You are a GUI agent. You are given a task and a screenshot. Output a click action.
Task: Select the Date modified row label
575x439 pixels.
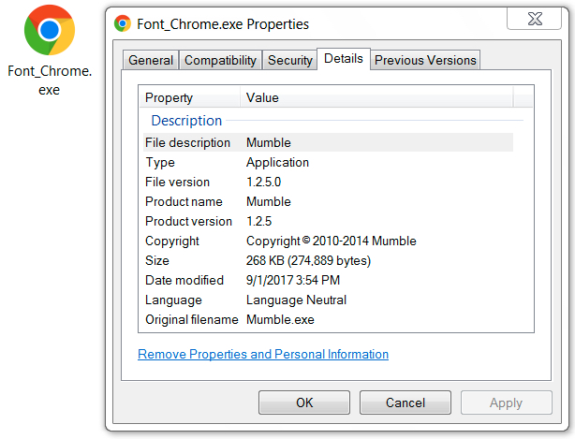click(184, 280)
